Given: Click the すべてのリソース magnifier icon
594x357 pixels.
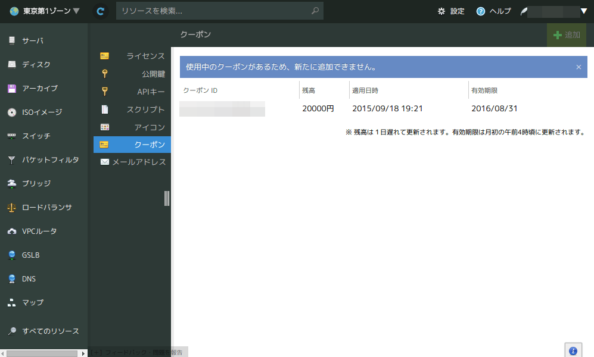Looking at the screenshot, I should (x=12, y=331).
